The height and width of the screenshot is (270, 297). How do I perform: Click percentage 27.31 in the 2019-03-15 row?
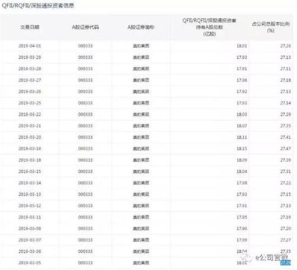point(286,171)
